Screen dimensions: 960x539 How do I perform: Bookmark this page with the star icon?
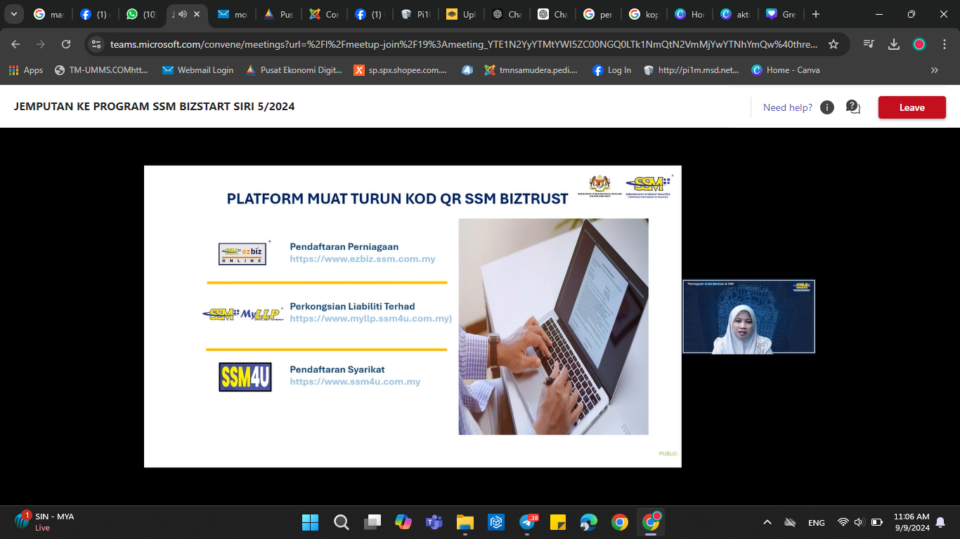(833, 44)
